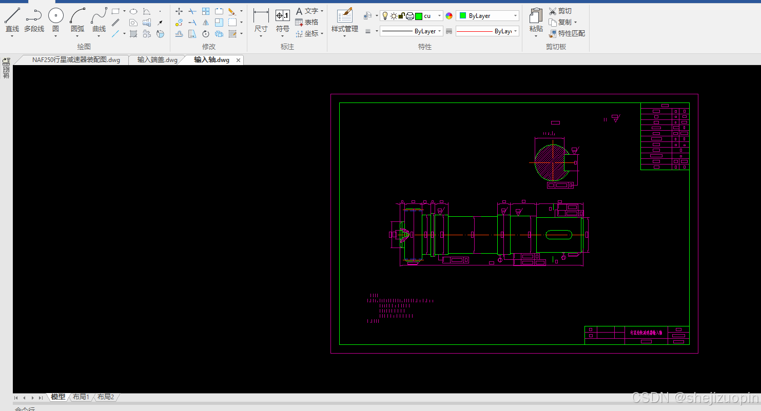Click the gear-shaped icon in drawing panel
Image resolution: width=761 pixels, height=411 pixels.
(x=147, y=34)
